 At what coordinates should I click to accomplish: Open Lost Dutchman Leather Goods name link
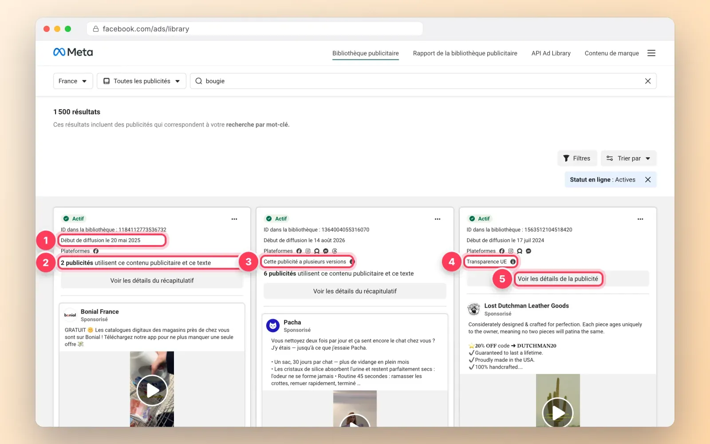pos(526,306)
